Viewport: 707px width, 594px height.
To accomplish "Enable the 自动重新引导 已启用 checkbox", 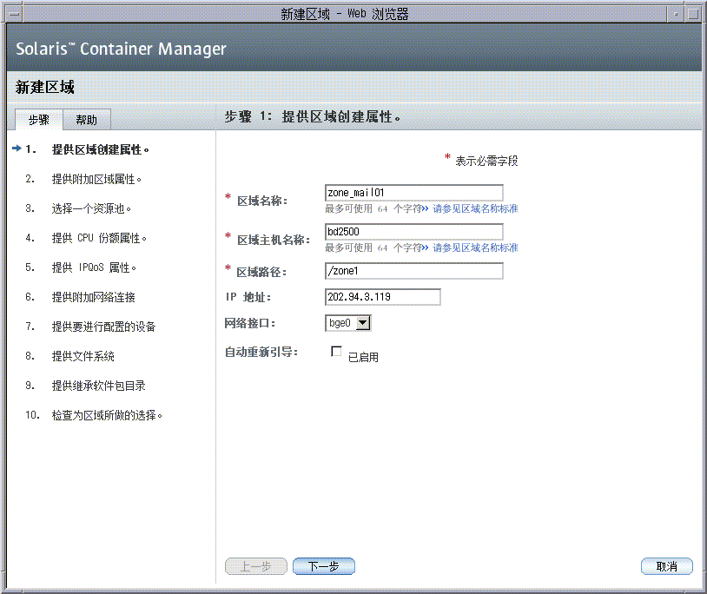I will click(x=336, y=352).
